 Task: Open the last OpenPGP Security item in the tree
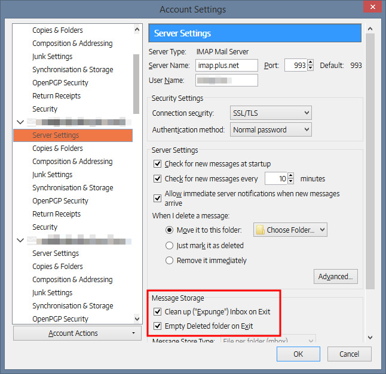(60, 319)
